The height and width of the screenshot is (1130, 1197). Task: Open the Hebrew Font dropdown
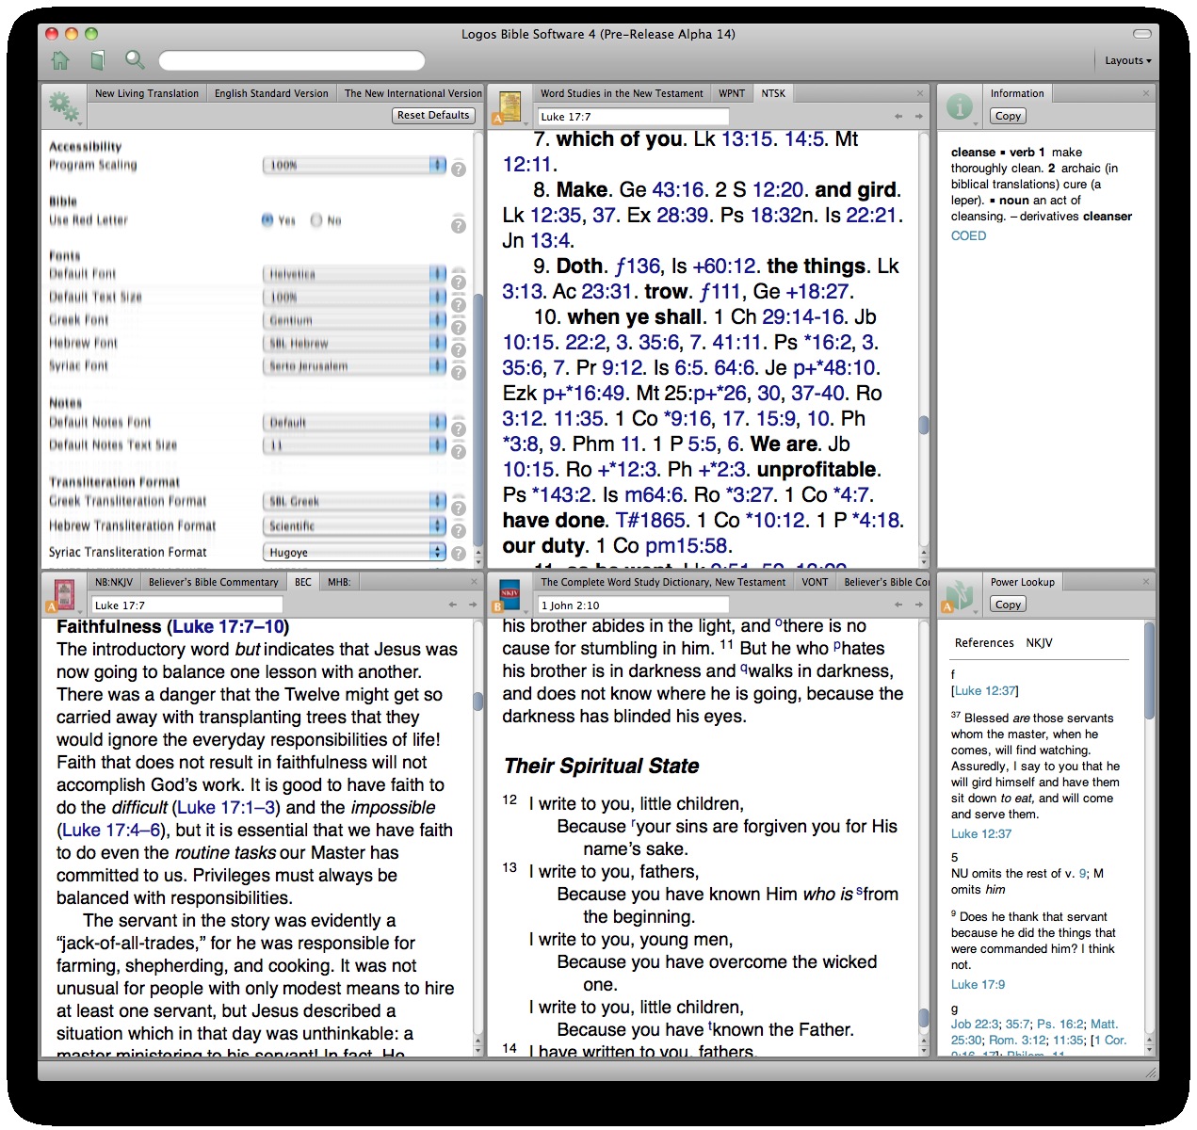[354, 343]
